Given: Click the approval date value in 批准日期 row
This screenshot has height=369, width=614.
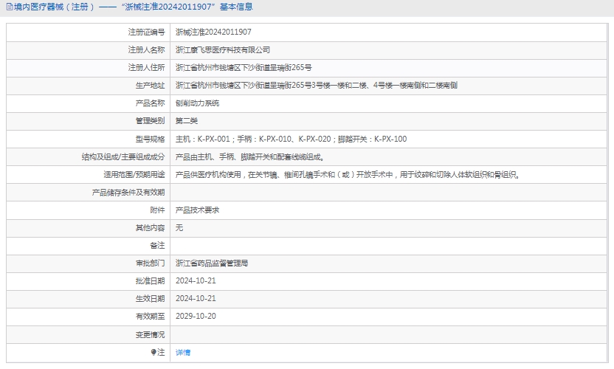Looking at the screenshot, I should 196,280.
